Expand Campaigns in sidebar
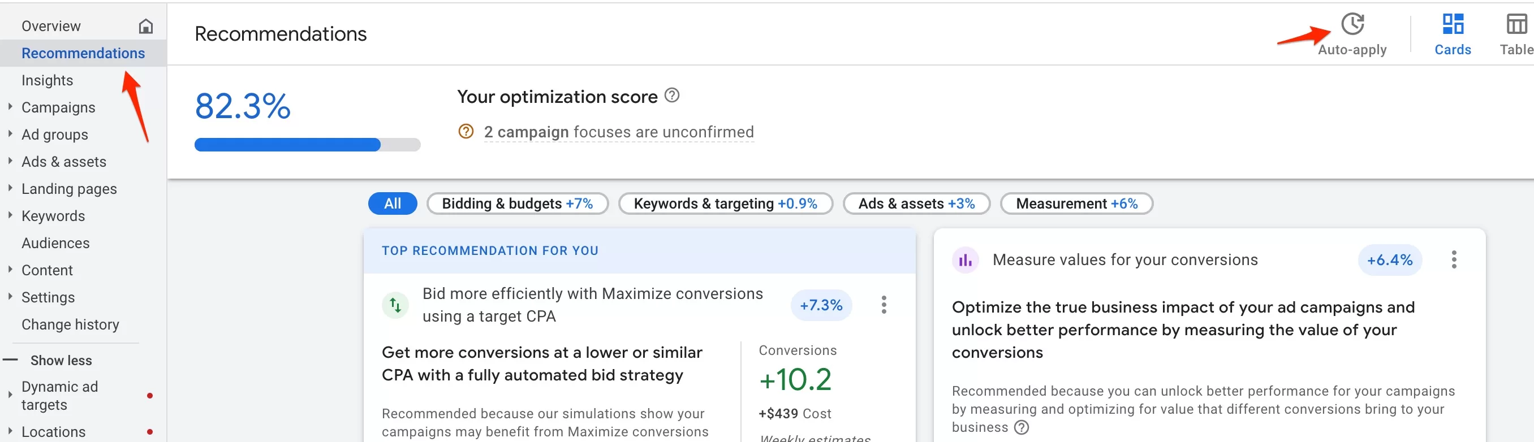1534x442 pixels. click(10, 107)
